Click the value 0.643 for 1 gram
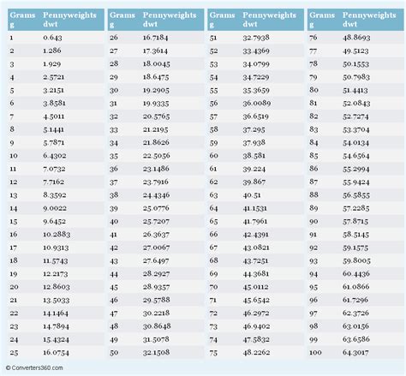The height and width of the screenshot is (376, 406). pos(52,38)
